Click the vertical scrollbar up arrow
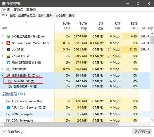Viewport: 154px width, 137px height. click(152, 34)
